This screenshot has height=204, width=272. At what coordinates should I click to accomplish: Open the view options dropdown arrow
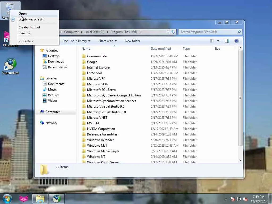[x=218, y=41]
